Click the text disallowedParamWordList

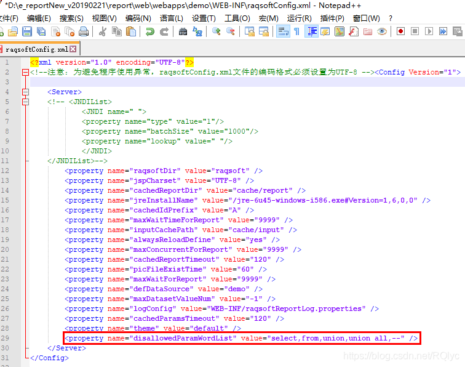[183, 338]
